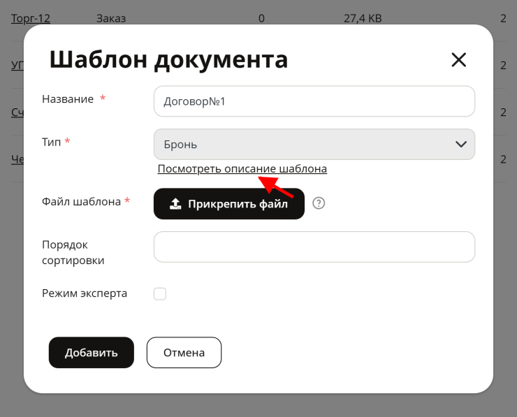Select the 27,4 KB size cell in the background

click(x=363, y=18)
